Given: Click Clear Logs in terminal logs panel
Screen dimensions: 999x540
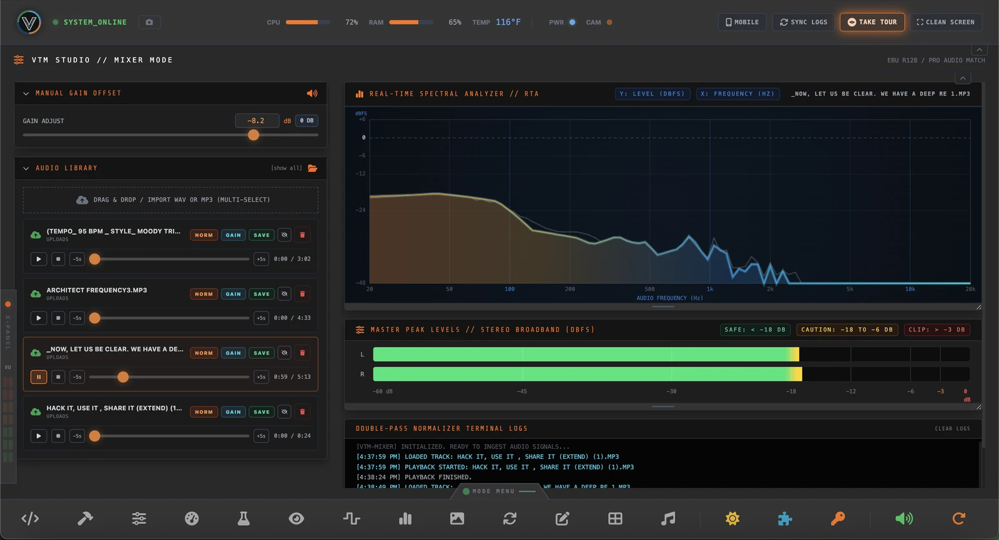Looking at the screenshot, I should (x=952, y=429).
